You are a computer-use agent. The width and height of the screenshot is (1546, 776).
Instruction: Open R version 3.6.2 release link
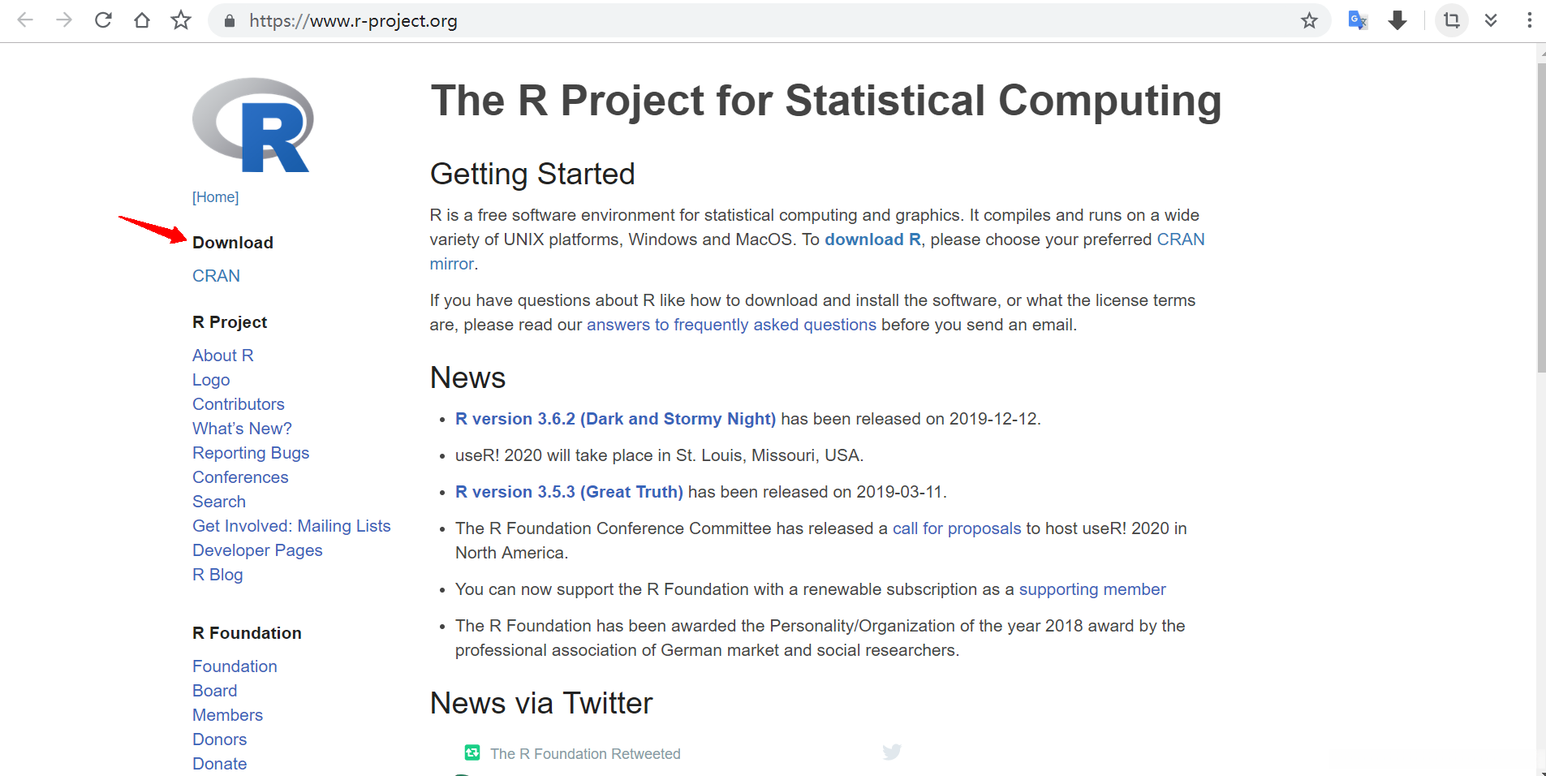tap(615, 419)
